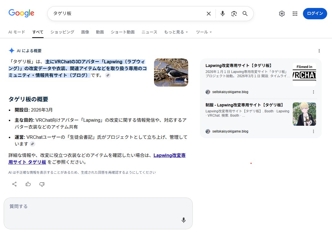Click the source link icon after です。
The image size is (332, 233).
point(108,75)
